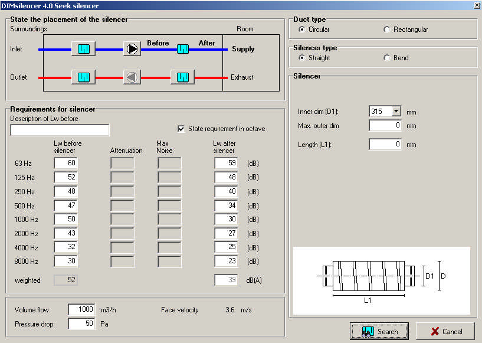The width and height of the screenshot is (482, 343).
Task: Select the silencer between Before and After on the supply line
Action: point(183,49)
